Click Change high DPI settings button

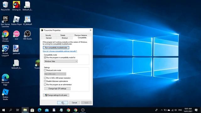(x=57, y=89)
